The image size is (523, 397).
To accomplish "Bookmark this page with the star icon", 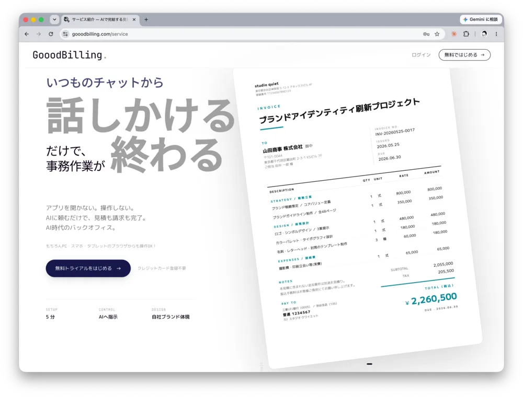I will (x=437, y=34).
